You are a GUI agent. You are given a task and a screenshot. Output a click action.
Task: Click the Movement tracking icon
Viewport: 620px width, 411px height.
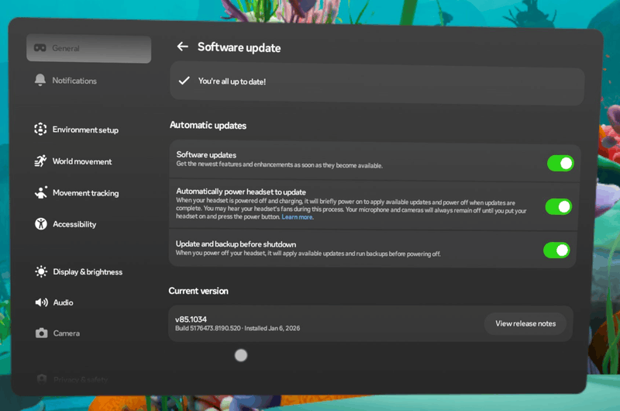tap(41, 192)
